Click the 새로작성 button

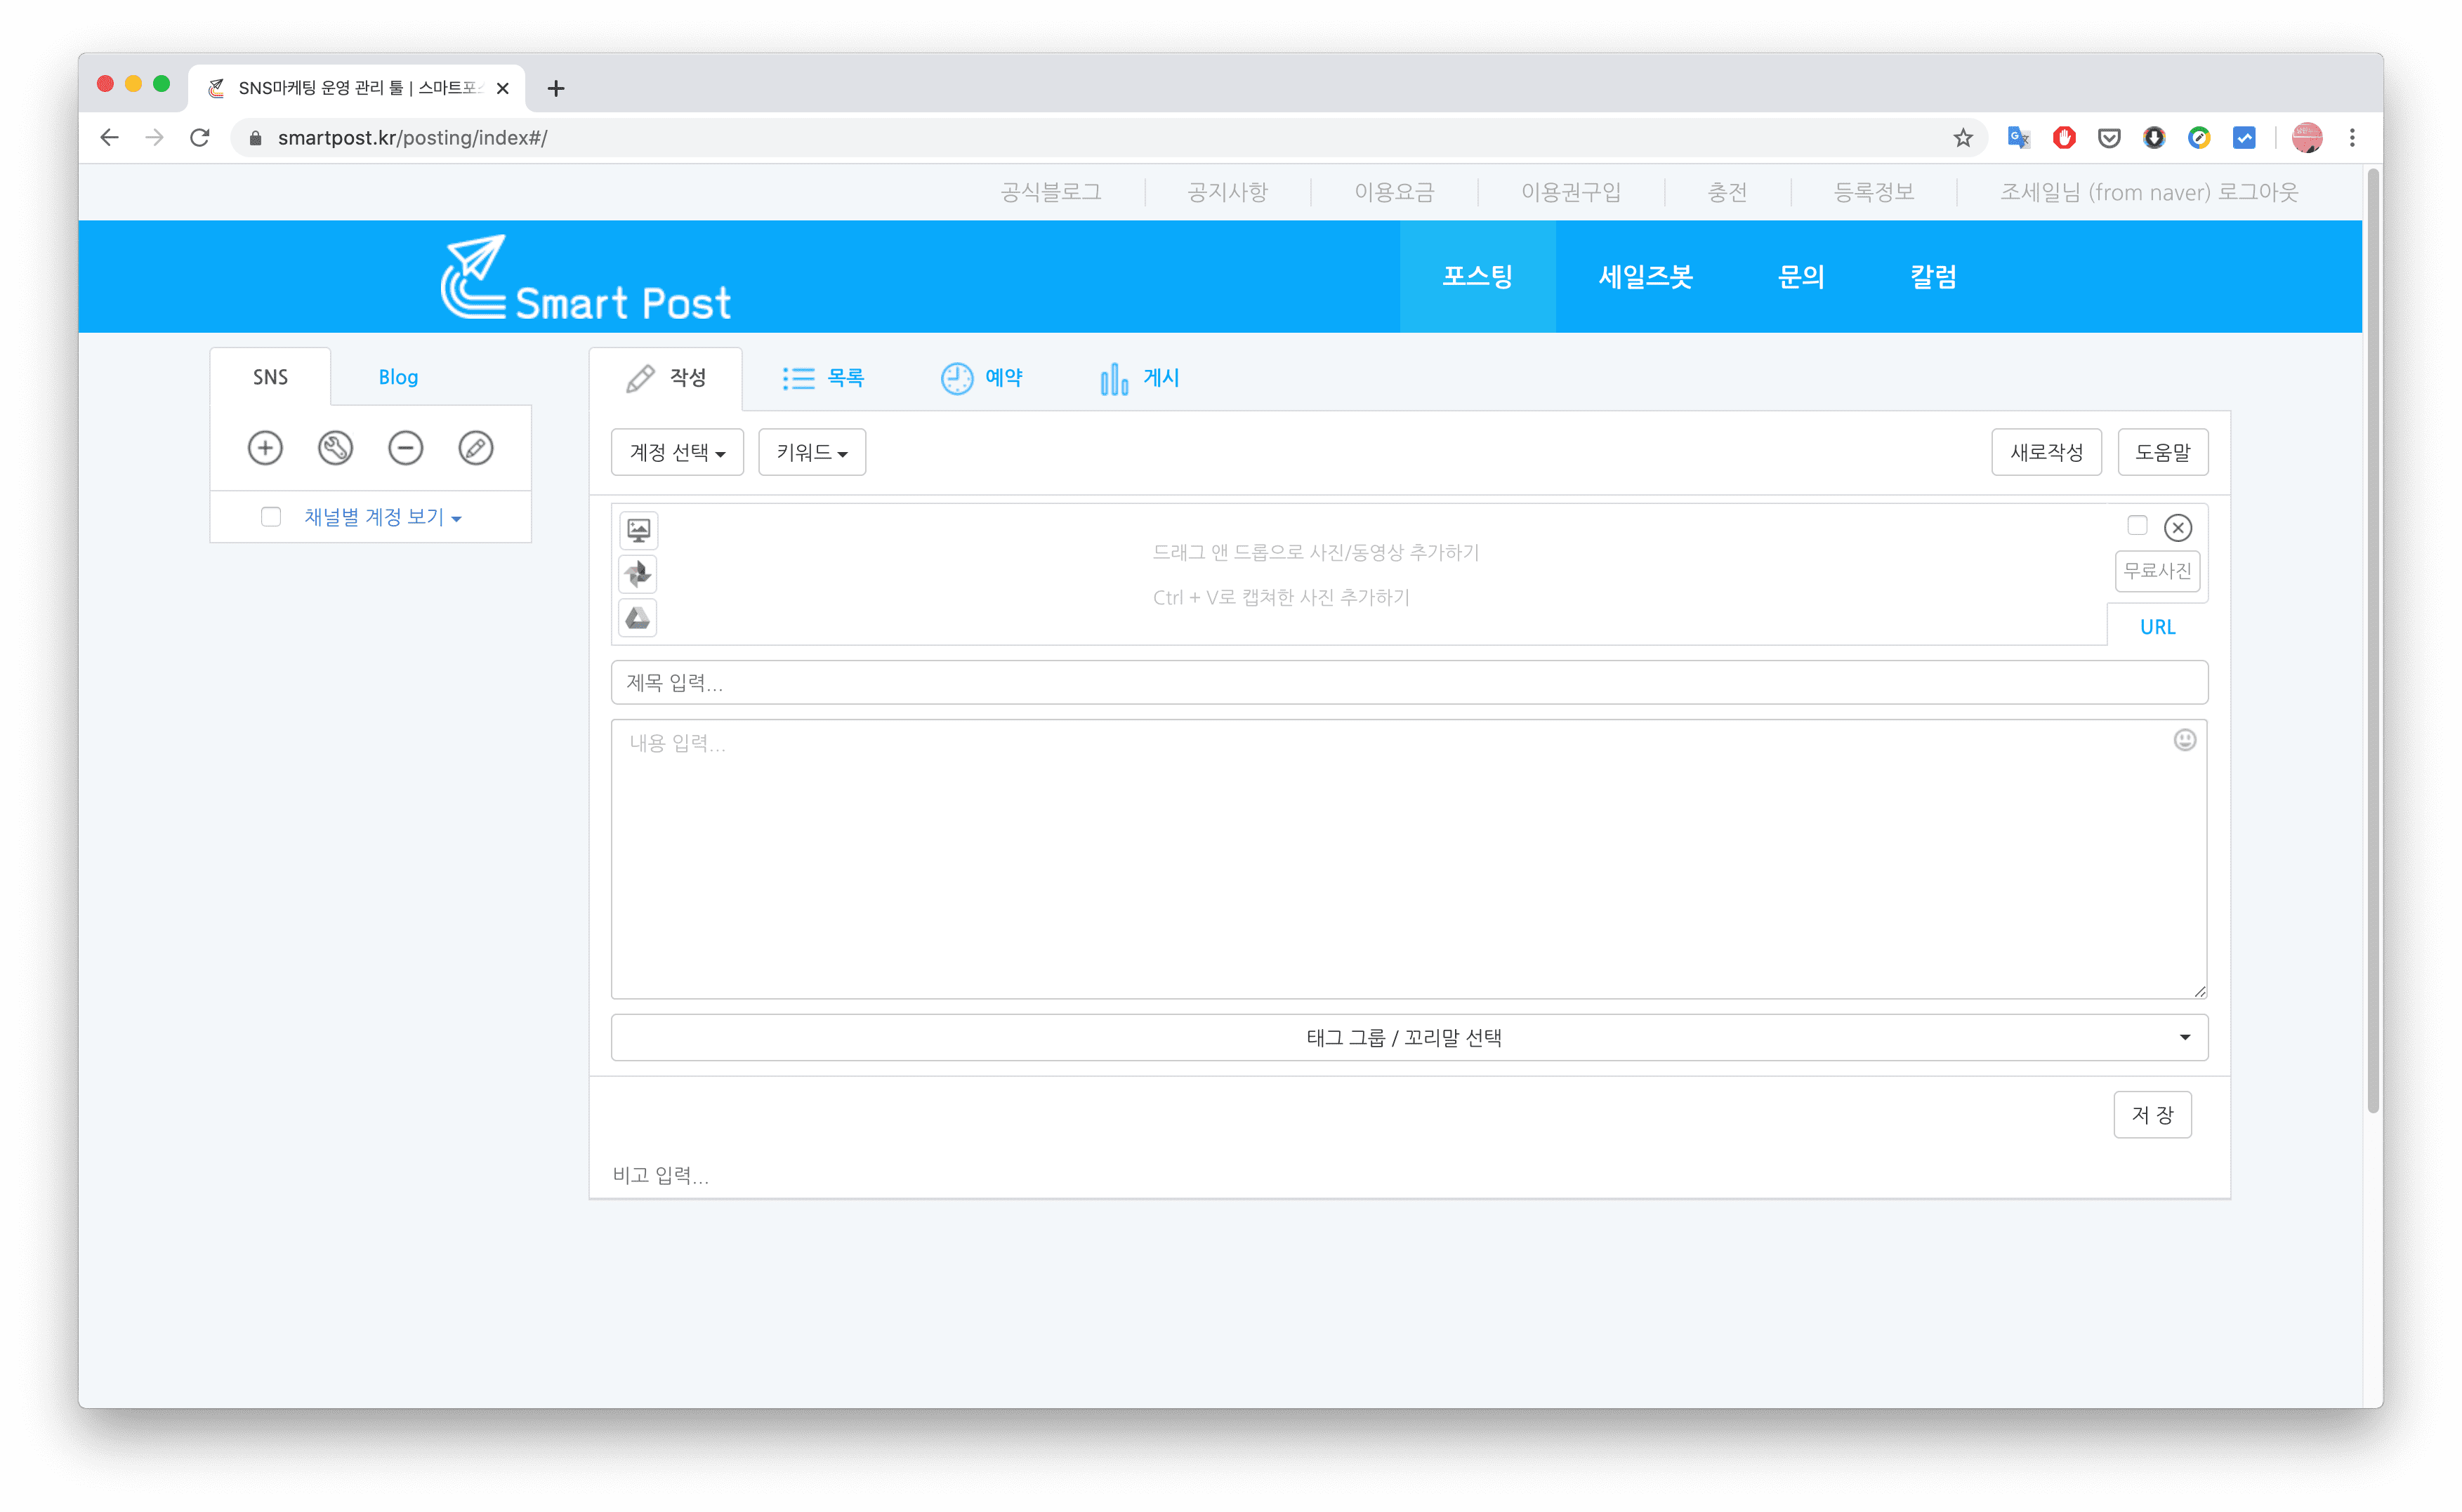[x=2046, y=452]
